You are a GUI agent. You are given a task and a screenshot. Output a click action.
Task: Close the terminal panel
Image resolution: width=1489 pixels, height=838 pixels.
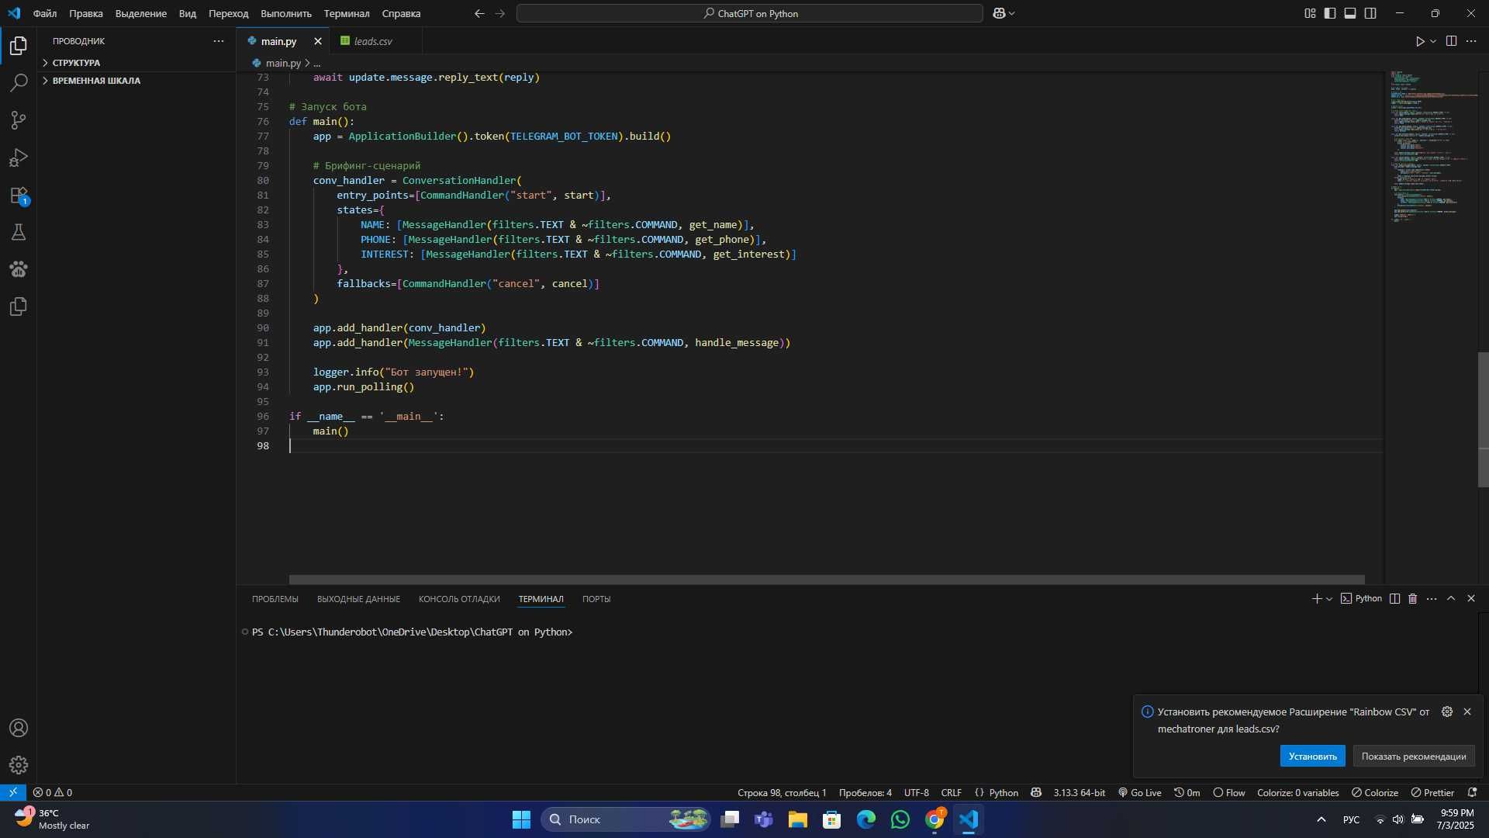(1471, 598)
